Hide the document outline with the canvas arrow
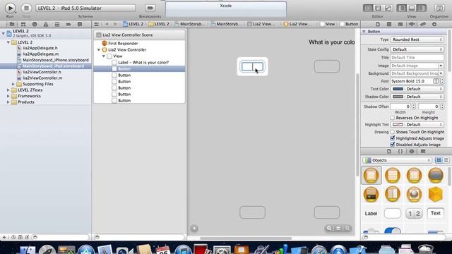This screenshot has height=254, width=452. pos(194,229)
